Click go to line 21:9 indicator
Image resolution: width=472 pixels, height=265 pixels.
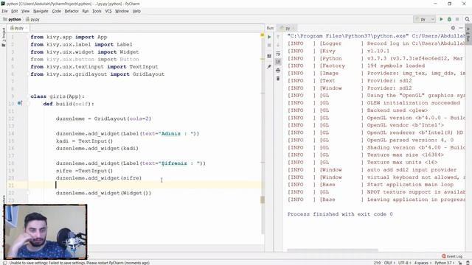(377, 263)
